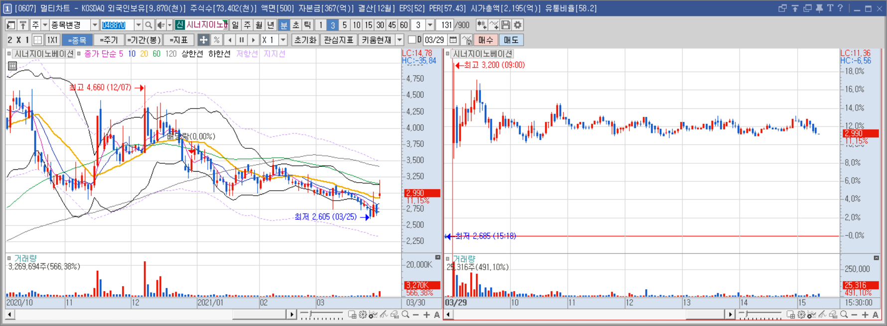887x326 pixels.
Task: Toggle the crosshair cursor tool
Action: coord(203,40)
